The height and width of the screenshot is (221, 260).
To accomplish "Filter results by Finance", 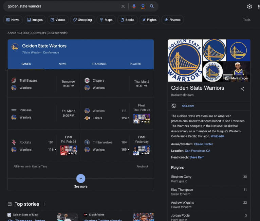I will [x=172, y=20].
